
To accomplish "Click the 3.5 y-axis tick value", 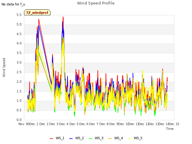I will coord(19,53).
